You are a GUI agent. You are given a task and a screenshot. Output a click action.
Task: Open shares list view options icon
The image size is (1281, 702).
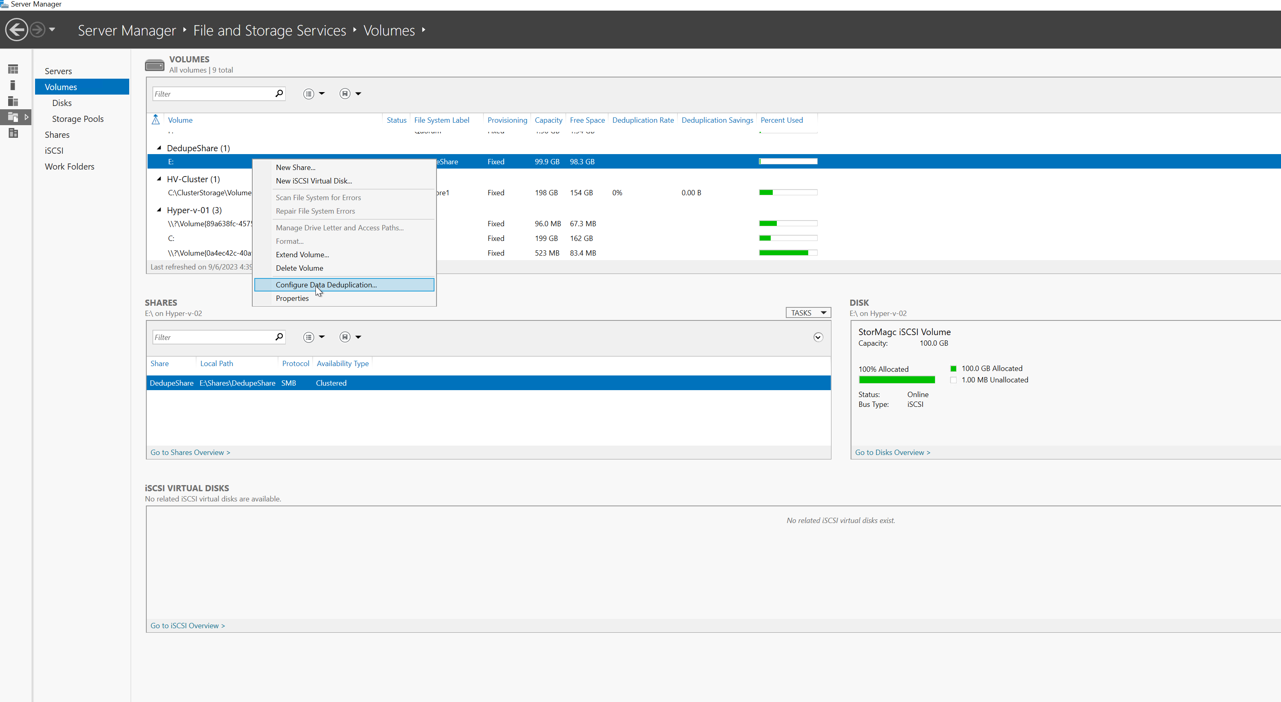309,337
